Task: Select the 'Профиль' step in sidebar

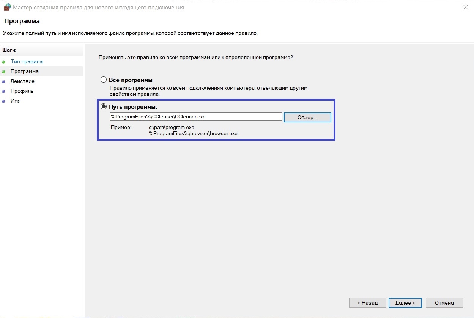Action: pos(22,91)
